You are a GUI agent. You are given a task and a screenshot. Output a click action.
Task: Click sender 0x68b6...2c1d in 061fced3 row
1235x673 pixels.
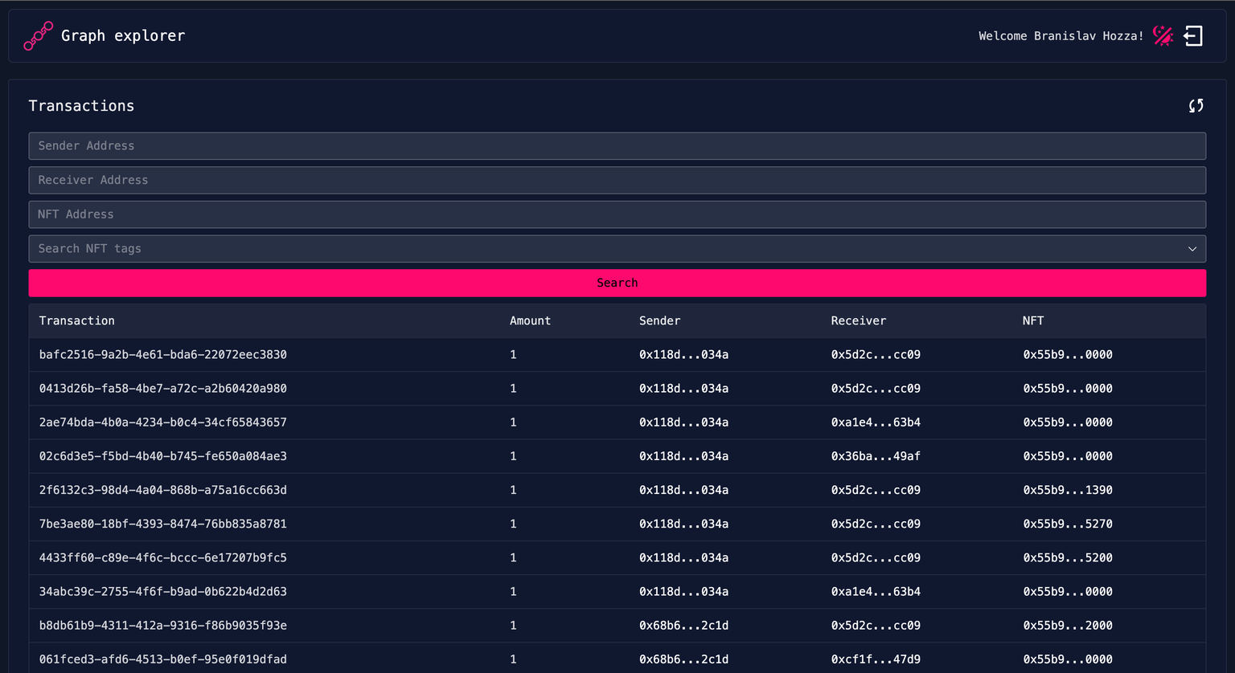point(684,659)
